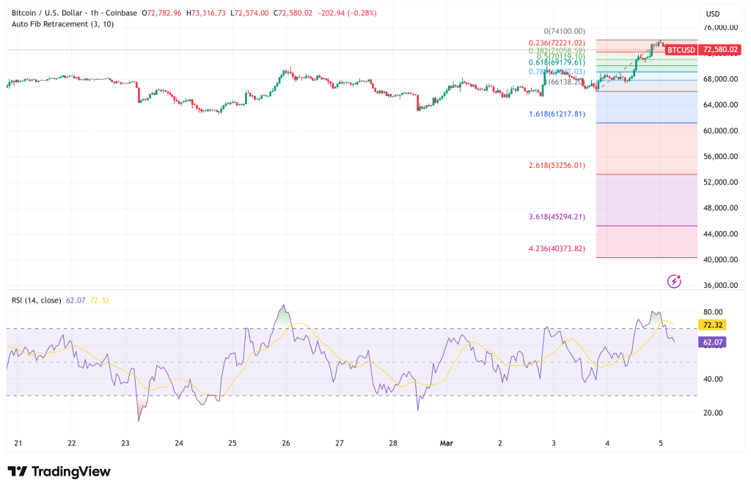Image resolution: width=751 pixels, height=491 pixels.
Task: Click the 0.236 (72221.02) Fib level label
Action: [x=557, y=43]
